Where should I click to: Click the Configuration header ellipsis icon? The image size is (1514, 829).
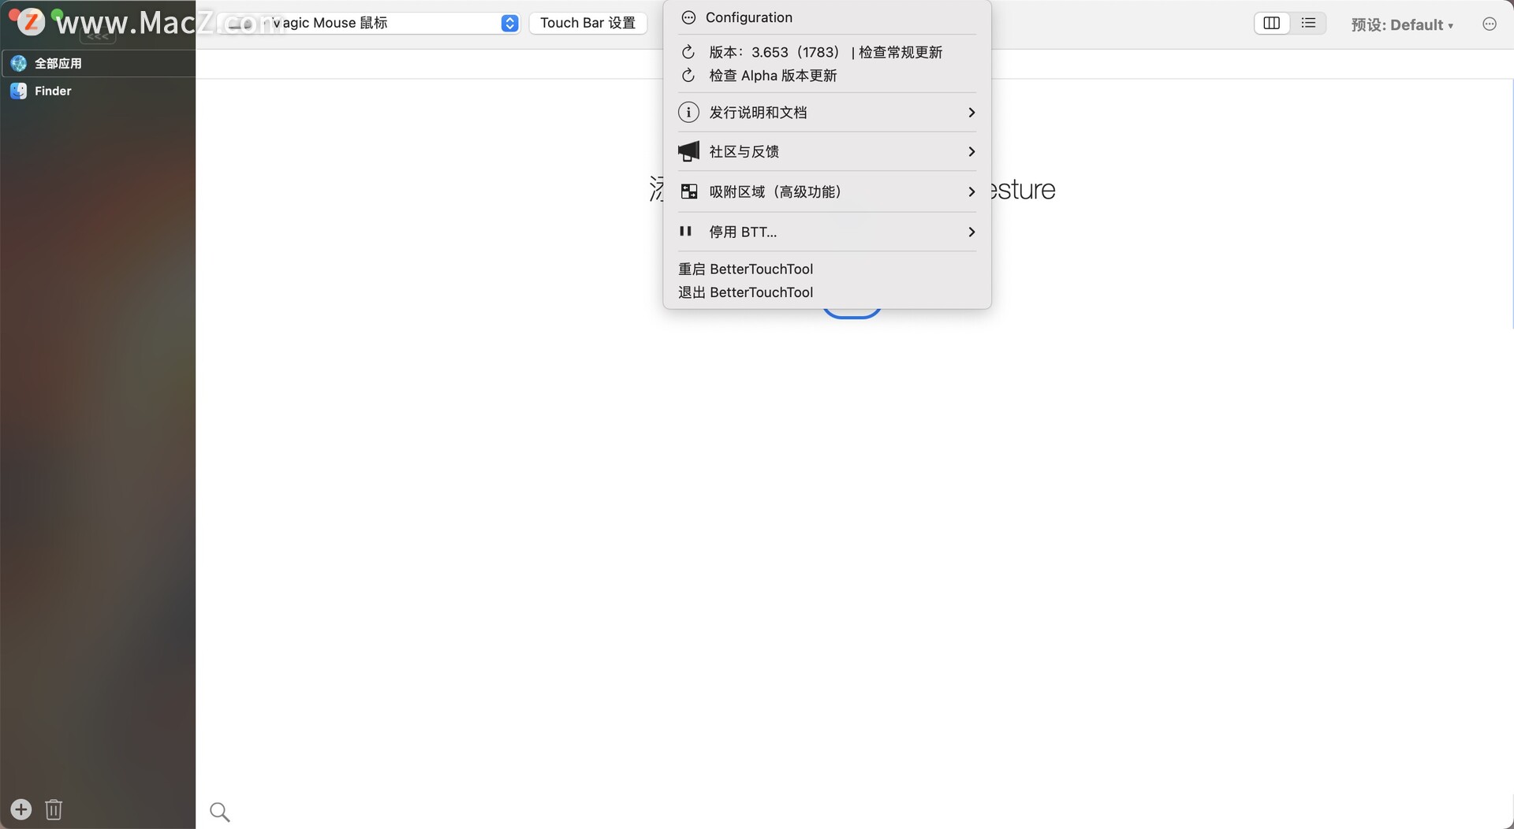click(688, 17)
